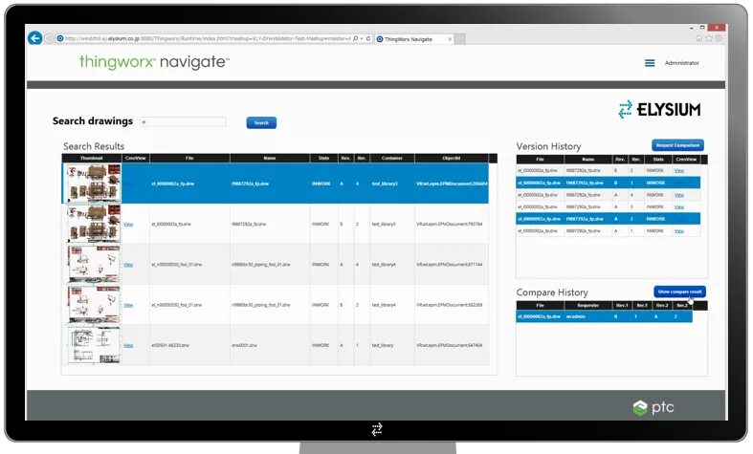Select the wcadmin row in Compare History
753x454 pixels.
604,316
